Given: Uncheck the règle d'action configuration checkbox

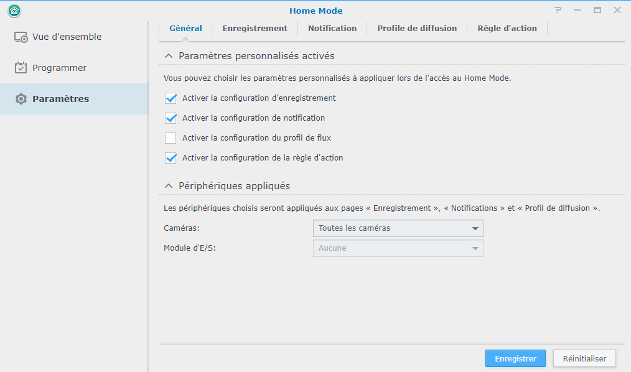Looking at the screenshot, I should (x=171, y=158).
